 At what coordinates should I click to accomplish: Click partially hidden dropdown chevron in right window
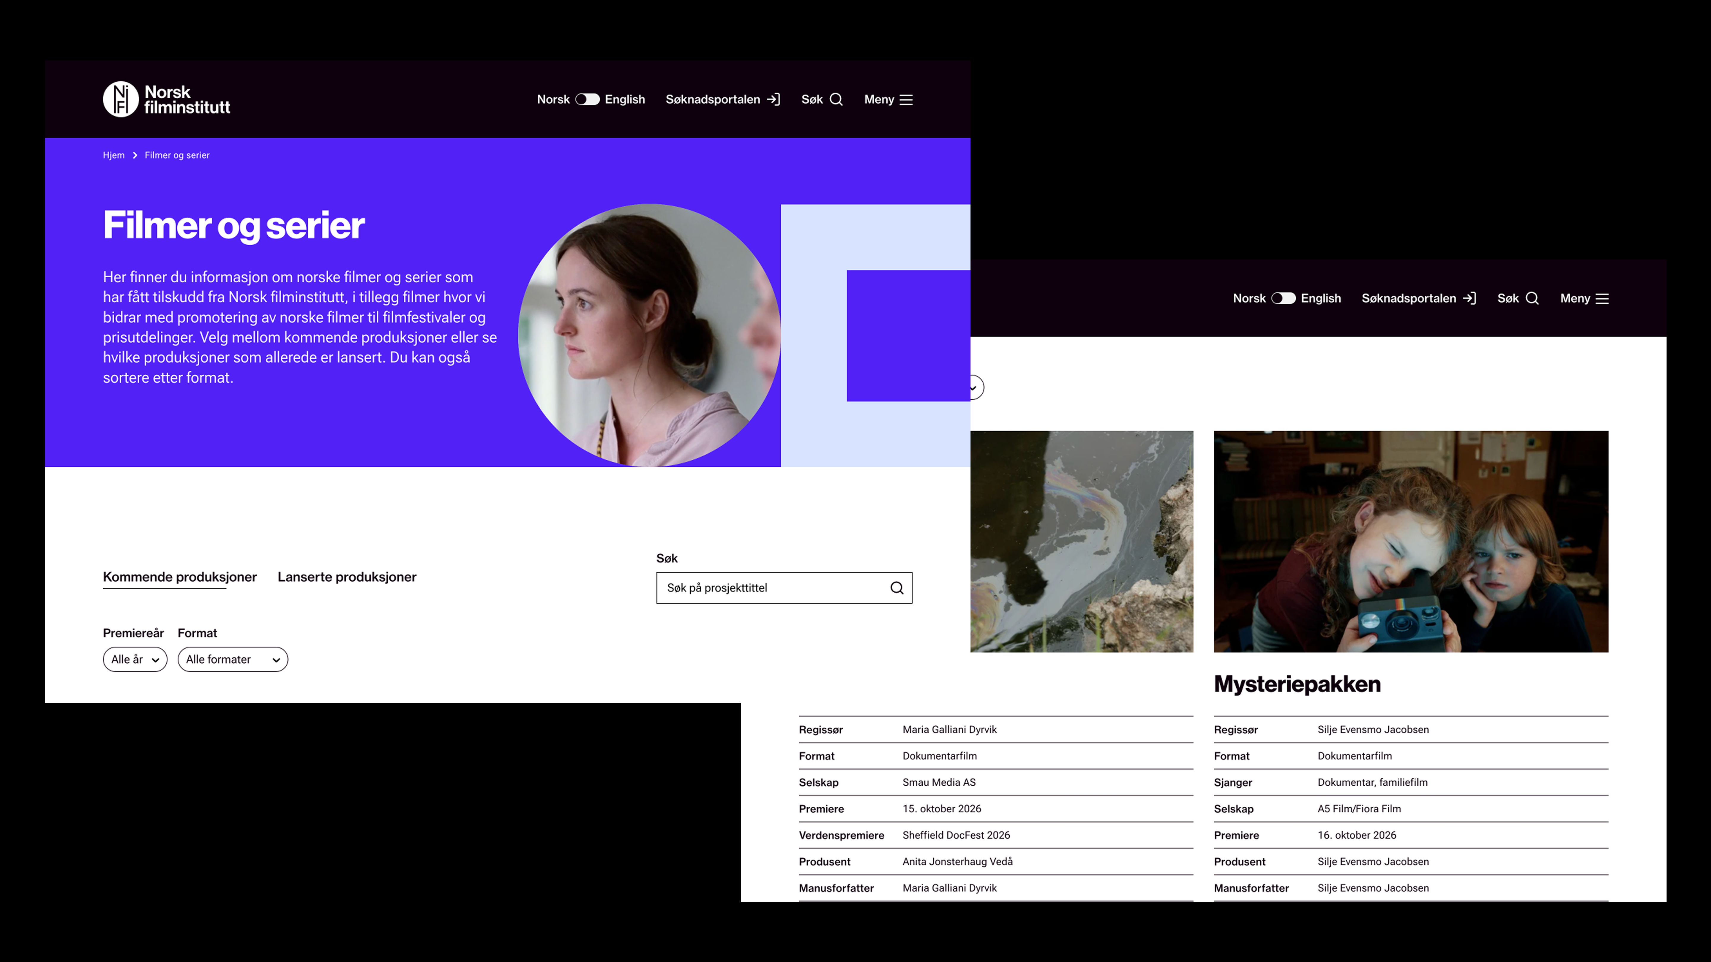(x=975, y=388)
